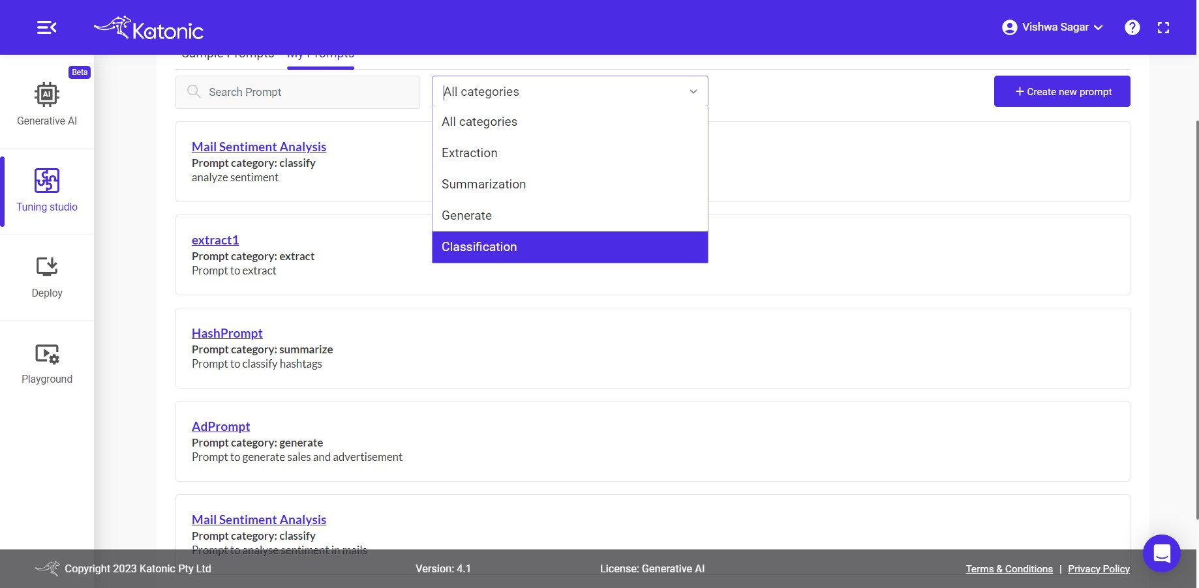Click 'Prompt category: summarize' label
Image resolution: width=1199 pixels, height=588 pixels.
pyautogui.click(x=262, y=349)
